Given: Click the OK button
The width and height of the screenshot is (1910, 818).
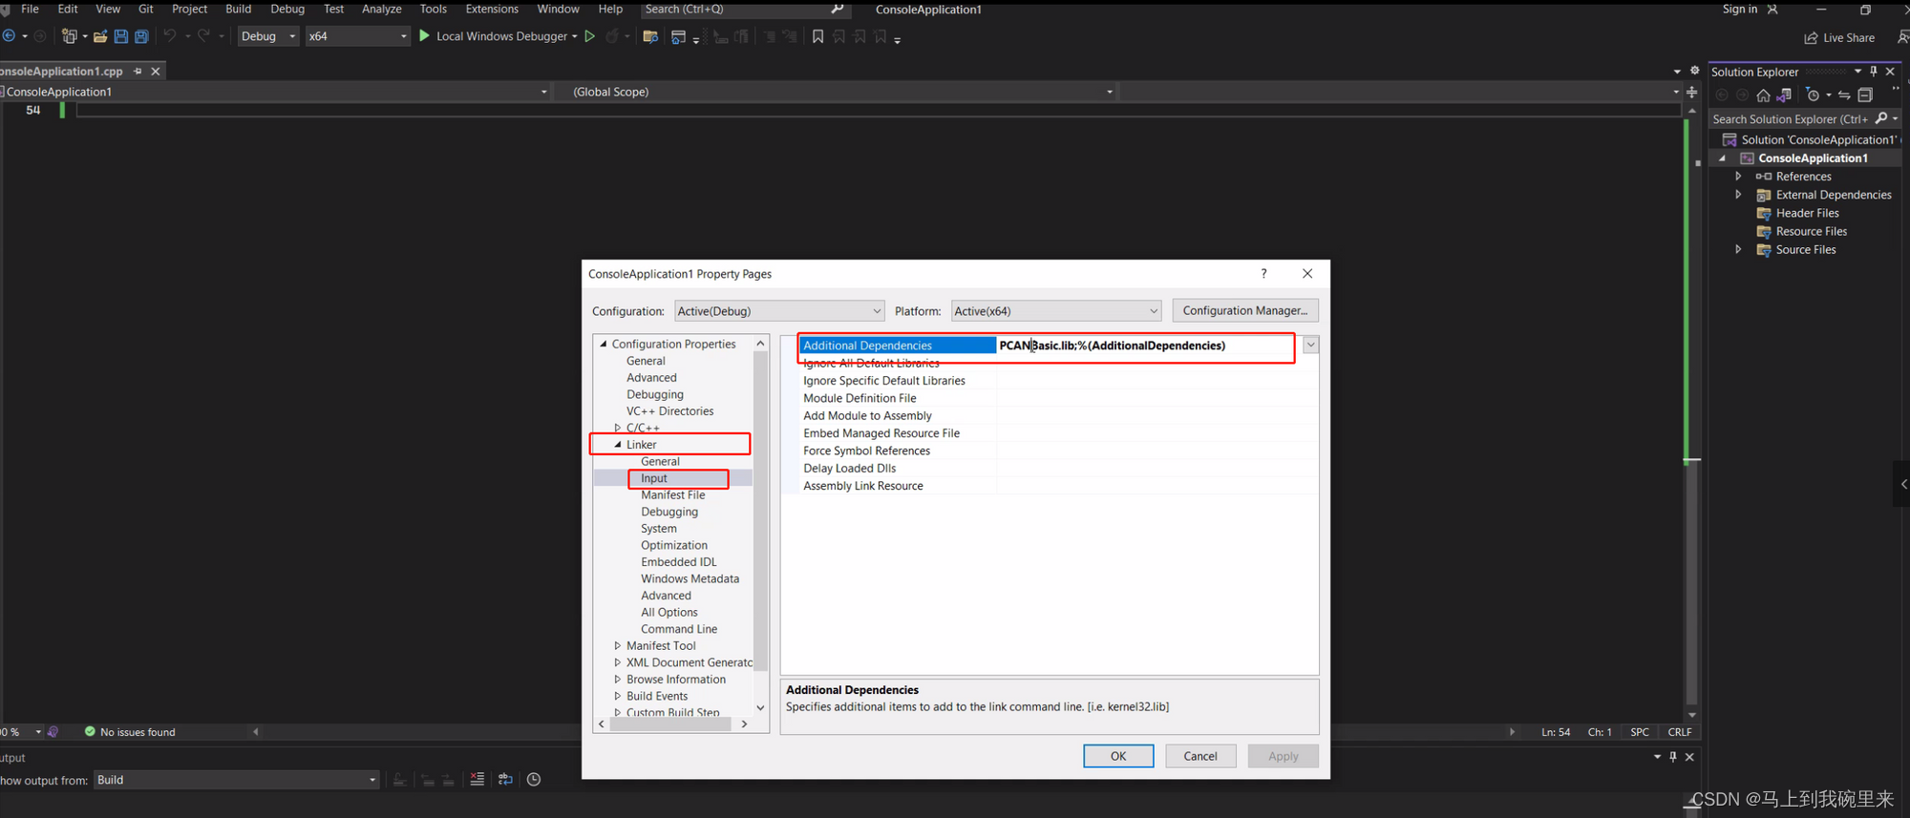Looking at the screenshot, I should (x=1118, y=756).
